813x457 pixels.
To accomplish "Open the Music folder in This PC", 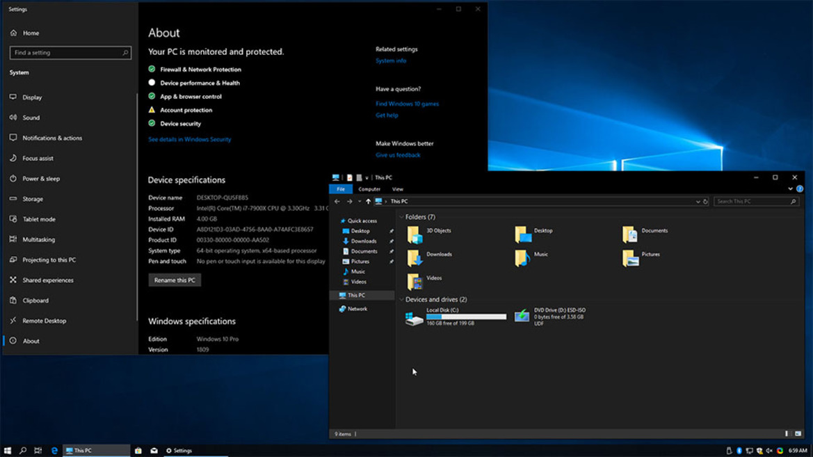I will [531, 258].
